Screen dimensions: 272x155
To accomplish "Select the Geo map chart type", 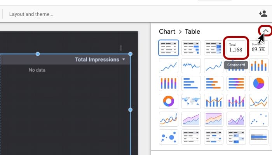I will (x=191, y=102).
